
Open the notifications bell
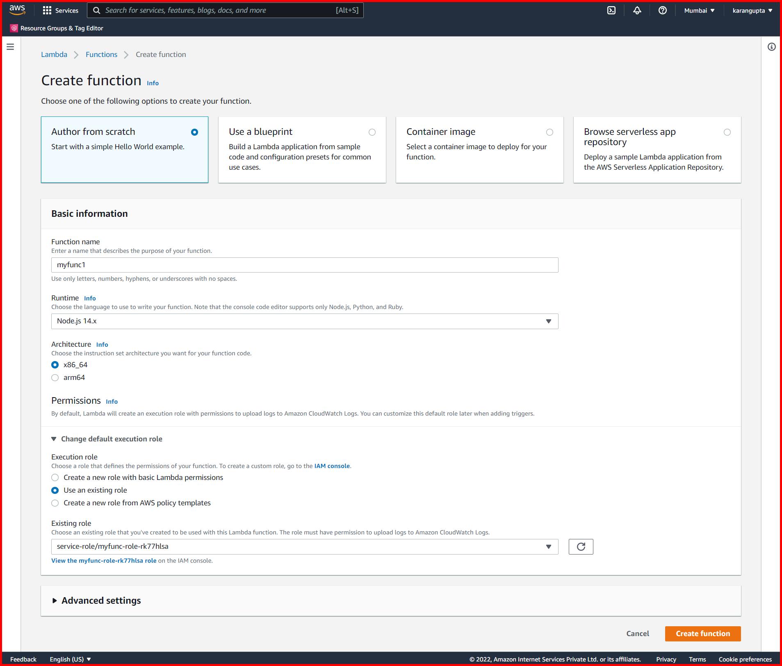pos(637,10)
